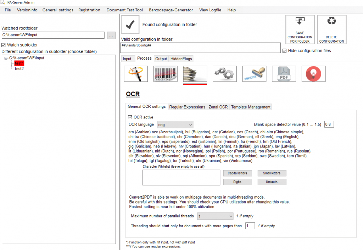Click the Blank space detector value field
This screenshot has height=250, width=363.
click(x=329, y=124)
